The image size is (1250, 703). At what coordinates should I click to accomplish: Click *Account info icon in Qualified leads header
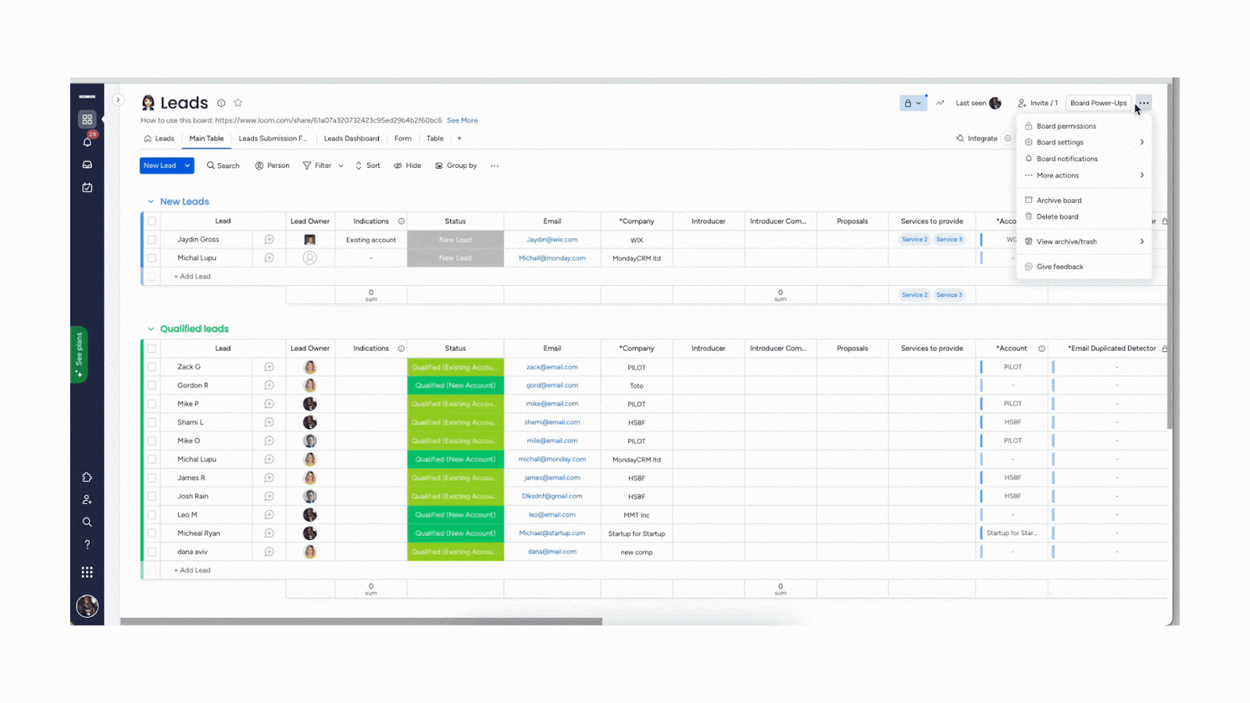1041,348
